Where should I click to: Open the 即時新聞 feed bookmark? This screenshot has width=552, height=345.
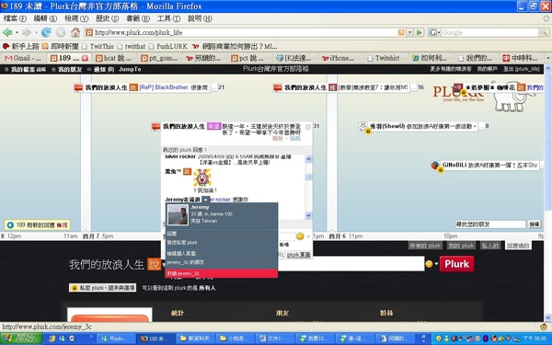coord(60,46)
